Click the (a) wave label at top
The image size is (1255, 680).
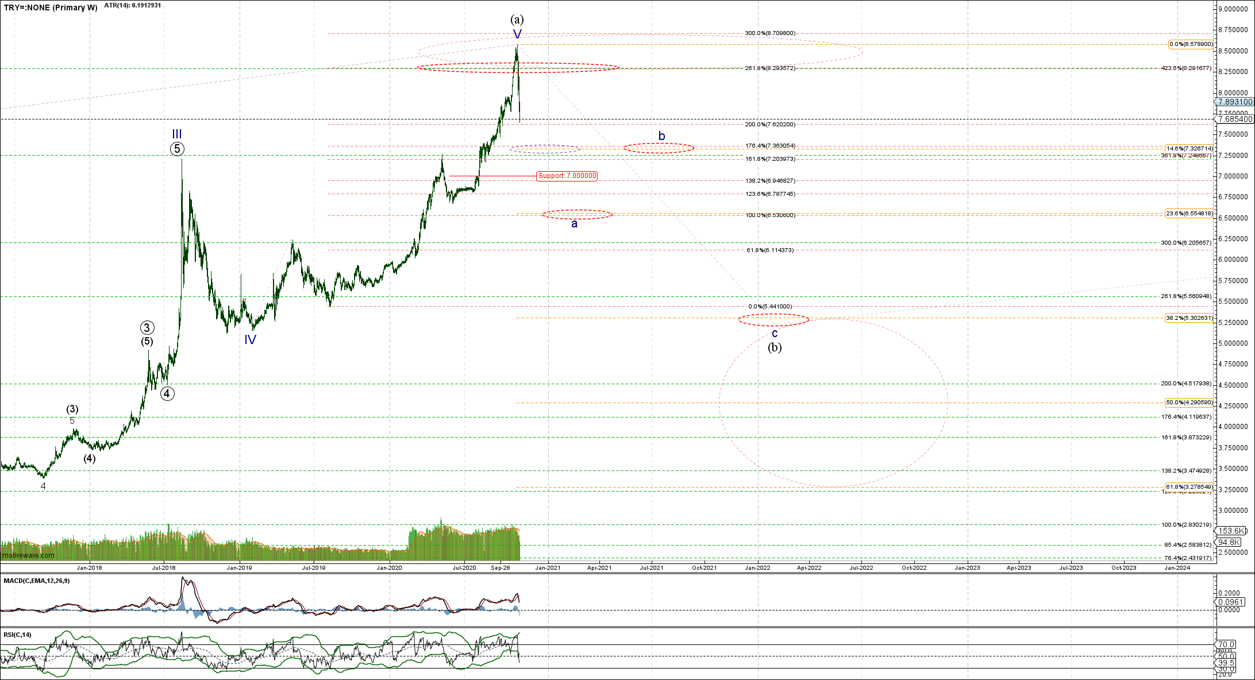[x=517, y=20]
